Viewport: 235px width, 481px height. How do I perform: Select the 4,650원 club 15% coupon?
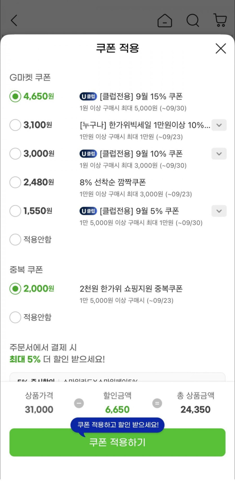pyautogui.click(x=15, y=97)
